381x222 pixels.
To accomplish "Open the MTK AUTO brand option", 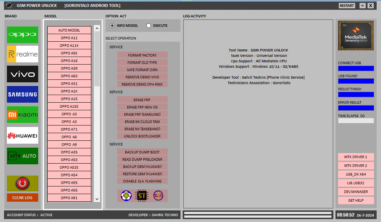I will tap(22, 156).
